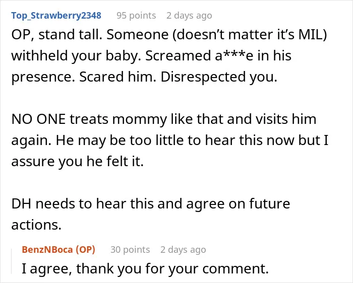Click the text 'Disrespected you.'
353x283 pixels.
pos(219,77)
